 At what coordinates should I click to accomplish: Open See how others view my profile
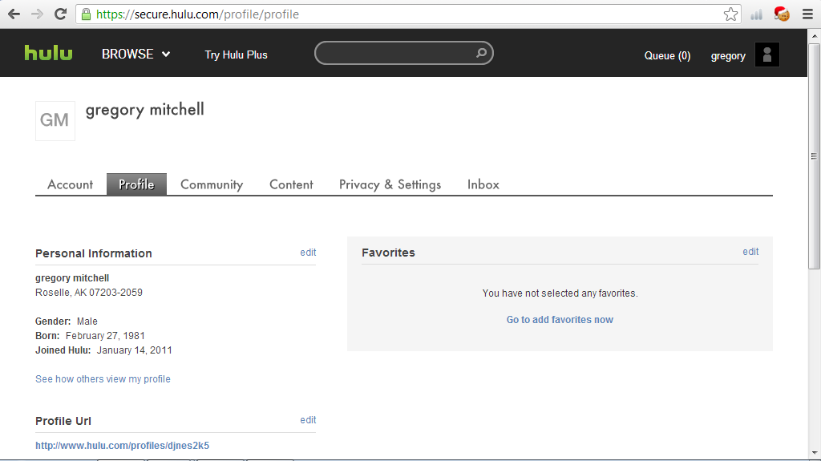pyautogui.click(x=103, y=378)
